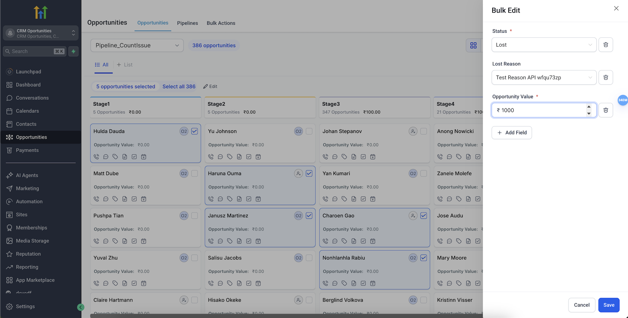Screen dimensions: 628x318
Task: Expand the Lost Reason dropdown
Action: (x=544, y=77)
